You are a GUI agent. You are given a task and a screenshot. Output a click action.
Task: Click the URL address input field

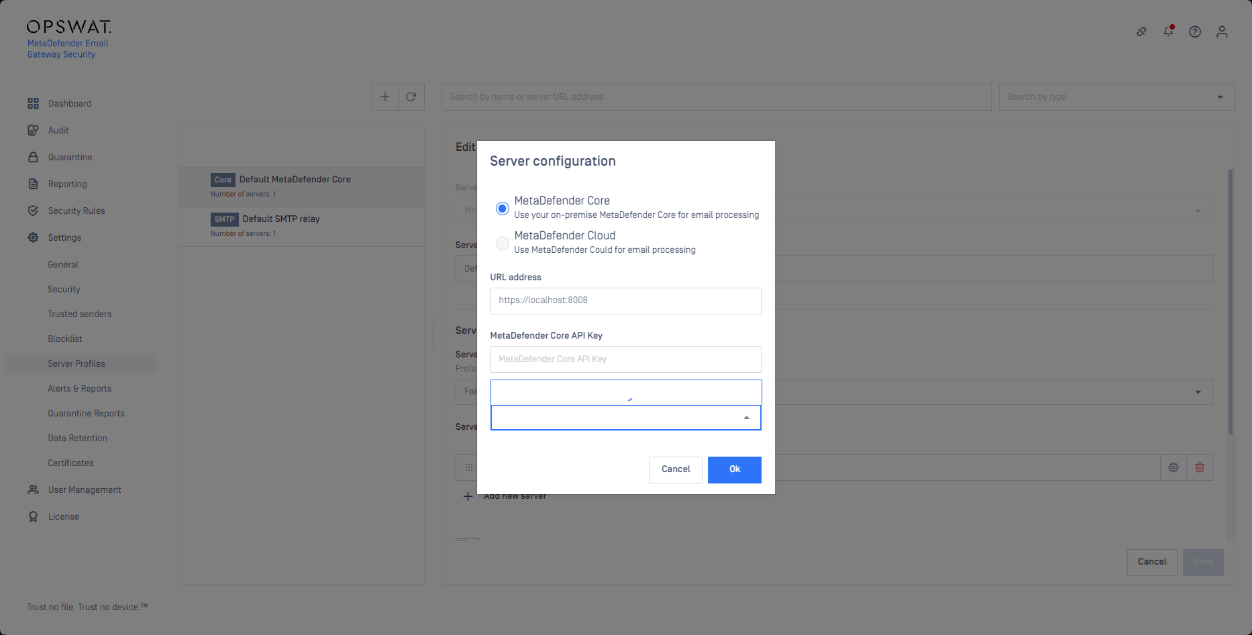(x=625, y=300)
